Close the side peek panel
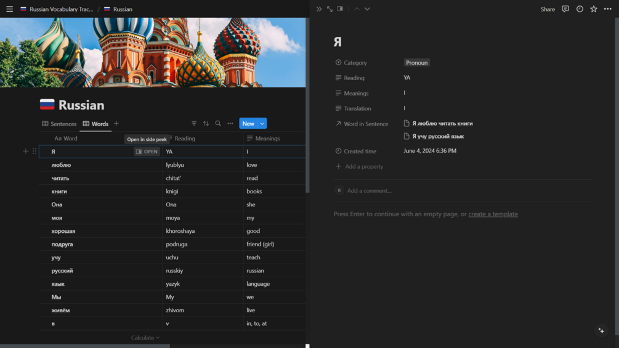This screenshot has width=619, height=348. coord(318,9)
